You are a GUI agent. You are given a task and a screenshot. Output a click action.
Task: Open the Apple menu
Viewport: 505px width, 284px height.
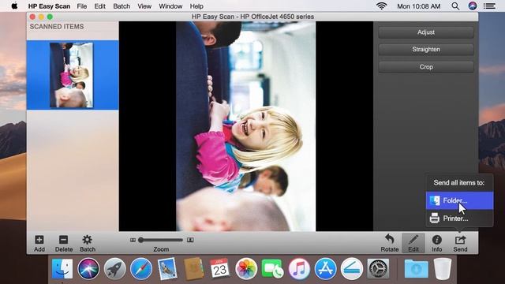[14, 6]
